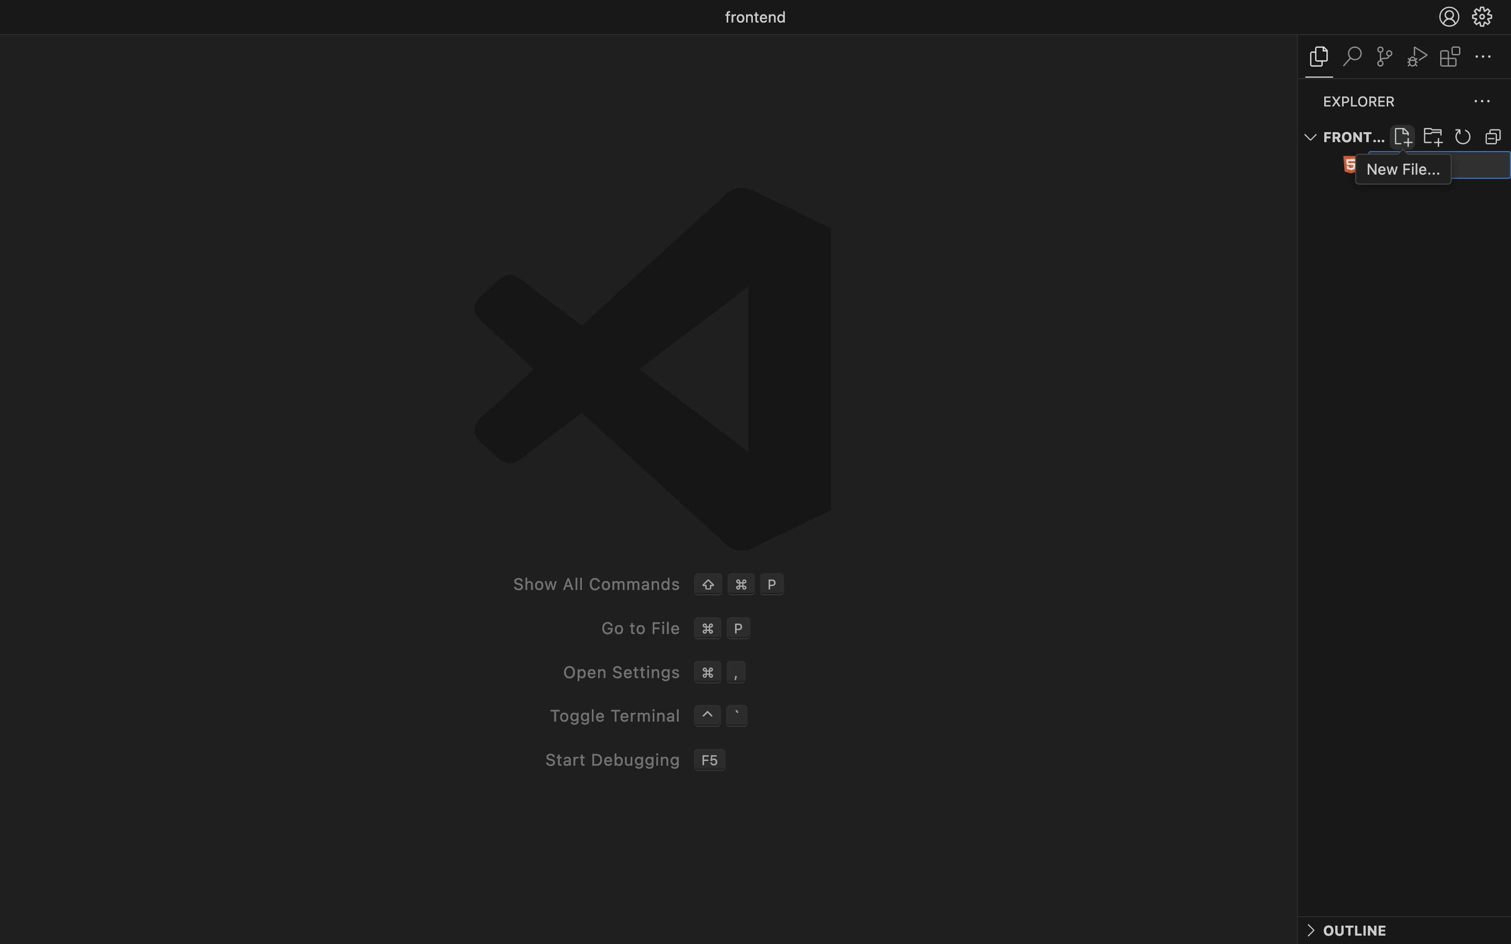This screenshot has width=1511, height=944.
Task: Click the Explorer panel ellipsis menu
Action: [1483, 101]
